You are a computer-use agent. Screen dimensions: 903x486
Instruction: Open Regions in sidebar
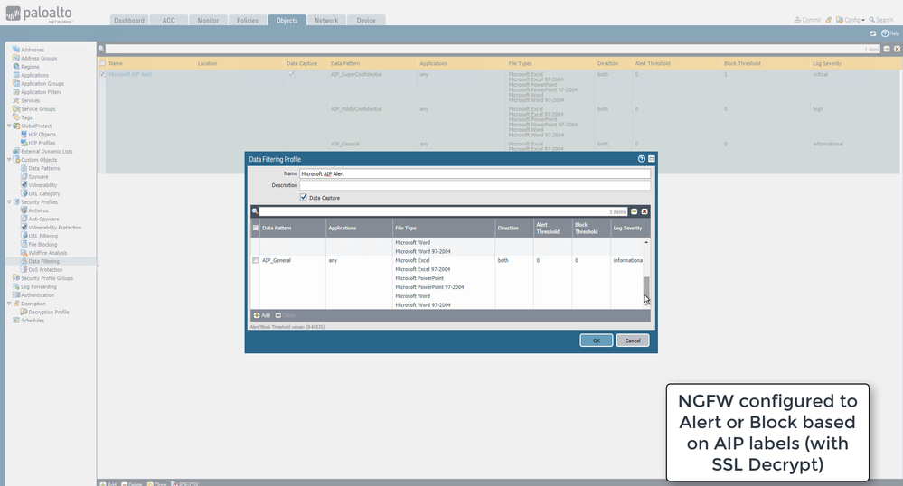(30, 67)
